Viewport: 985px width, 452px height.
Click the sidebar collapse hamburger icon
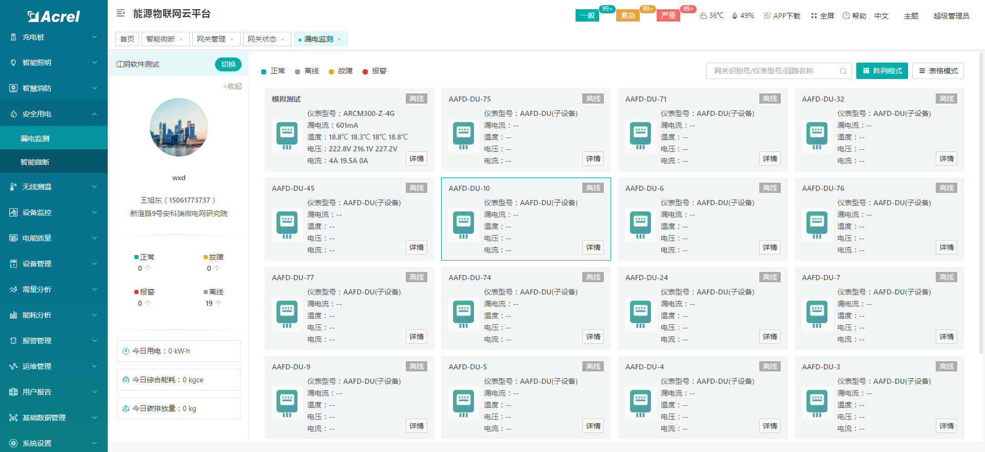point(121,13)
